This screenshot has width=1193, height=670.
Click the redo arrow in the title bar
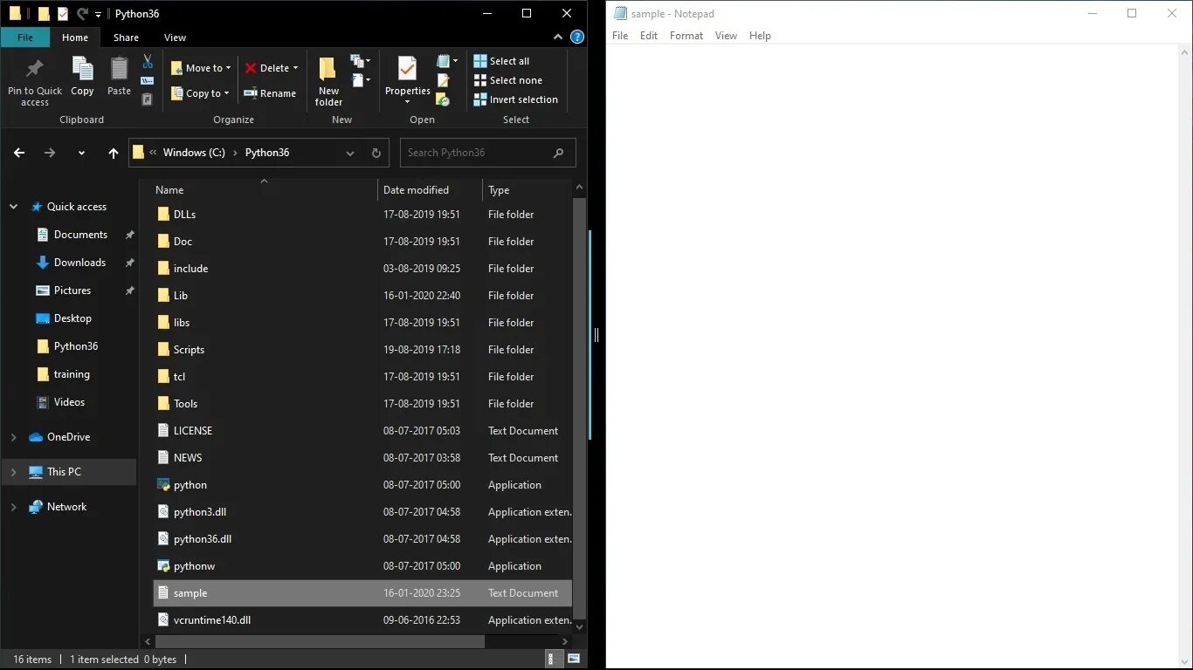click(x=83, y=14)
